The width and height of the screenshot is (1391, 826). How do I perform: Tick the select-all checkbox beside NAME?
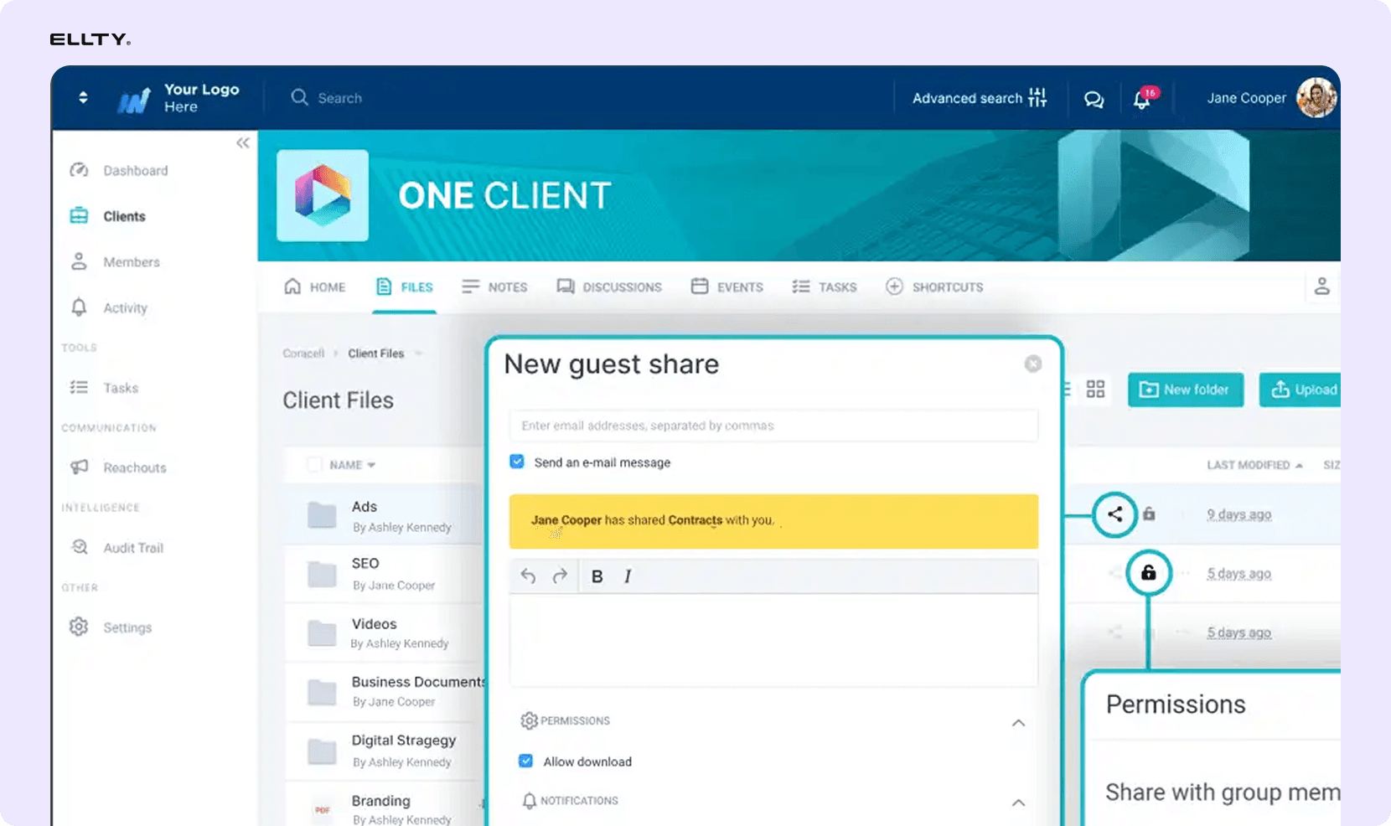[x=314, y=464]
